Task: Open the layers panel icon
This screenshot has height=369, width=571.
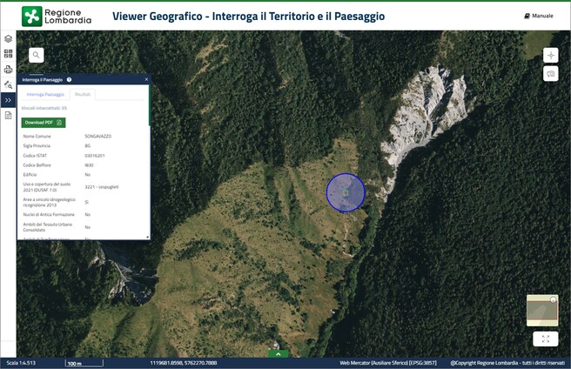Action: pyautogui.click(x=8, y=38)
